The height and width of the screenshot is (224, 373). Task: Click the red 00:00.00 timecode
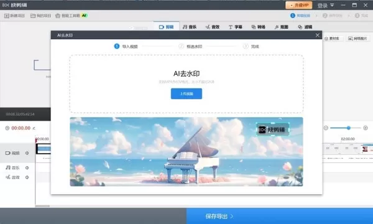click(21, 128)
